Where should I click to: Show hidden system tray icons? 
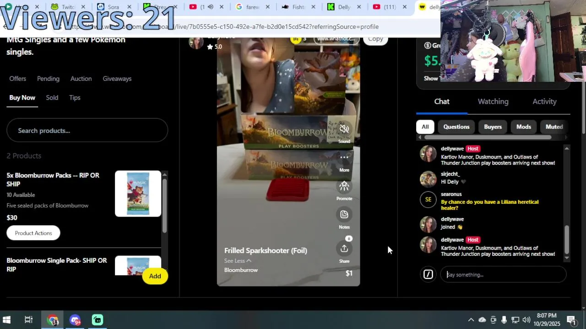coord(471,320)
